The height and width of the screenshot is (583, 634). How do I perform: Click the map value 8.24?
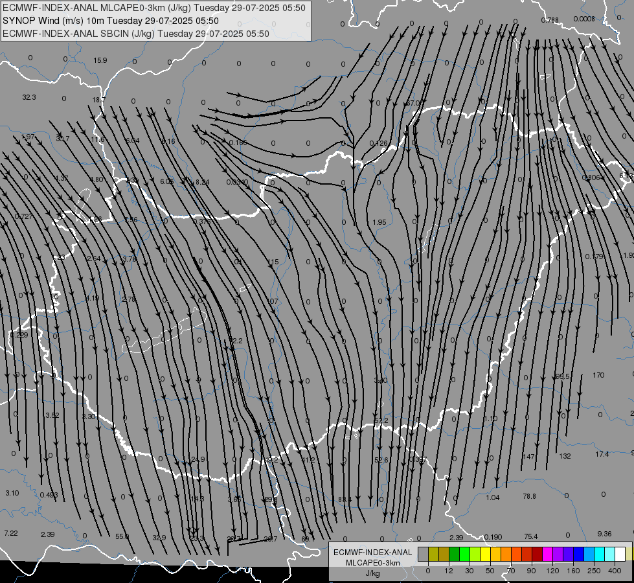tap(203, 182)
